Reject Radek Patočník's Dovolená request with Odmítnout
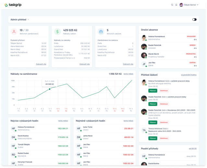207x168 pixels. [164, 122]
